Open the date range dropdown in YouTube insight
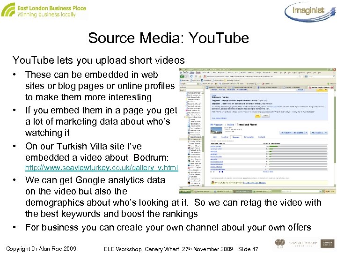This screenshot has width=337, height=253. click(294, 133)
